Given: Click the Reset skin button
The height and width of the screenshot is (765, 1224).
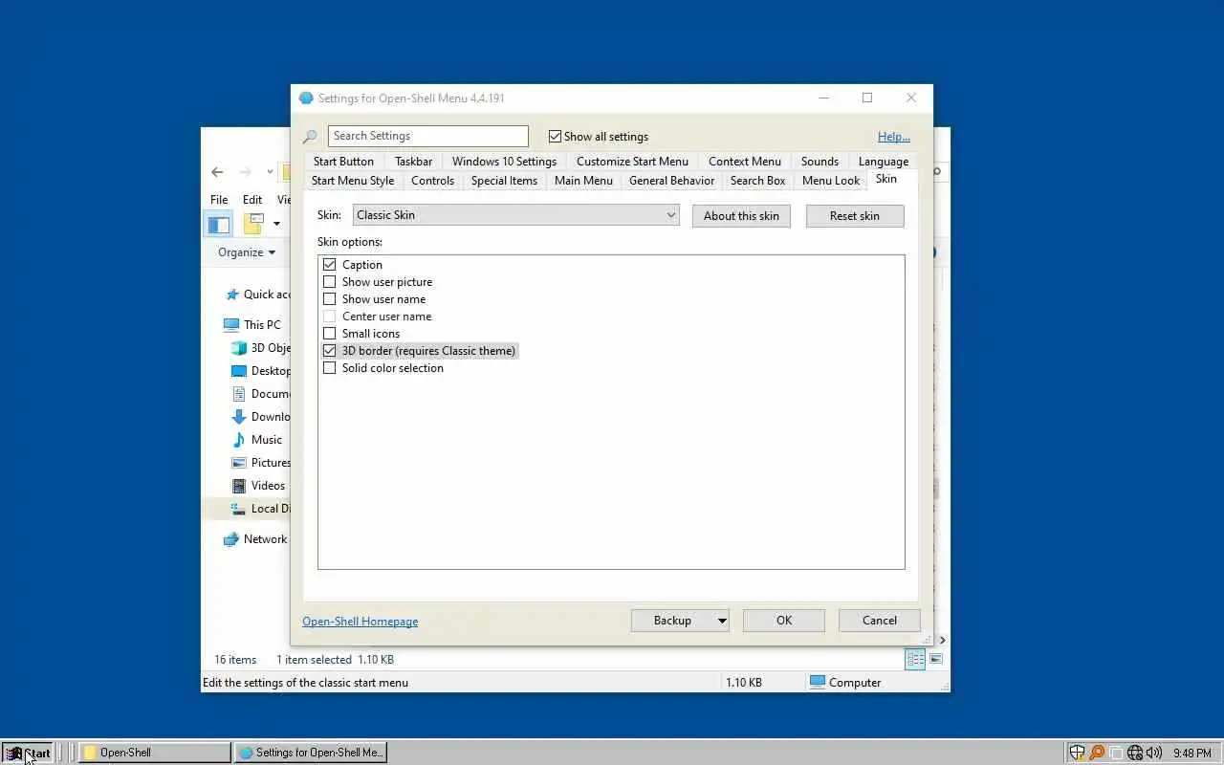Looking at the screenshot, I should 855,216.
